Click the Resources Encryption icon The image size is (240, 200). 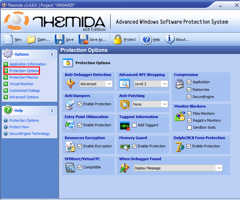click(71, 147)
